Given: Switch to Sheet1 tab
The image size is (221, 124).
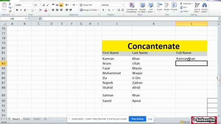Looking at the screenshot, I should coord(16,119).
